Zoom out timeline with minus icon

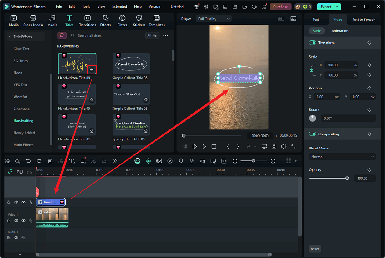pos(235,161)
